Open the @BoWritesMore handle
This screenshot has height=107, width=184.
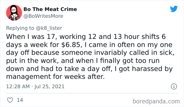[43, 16]
